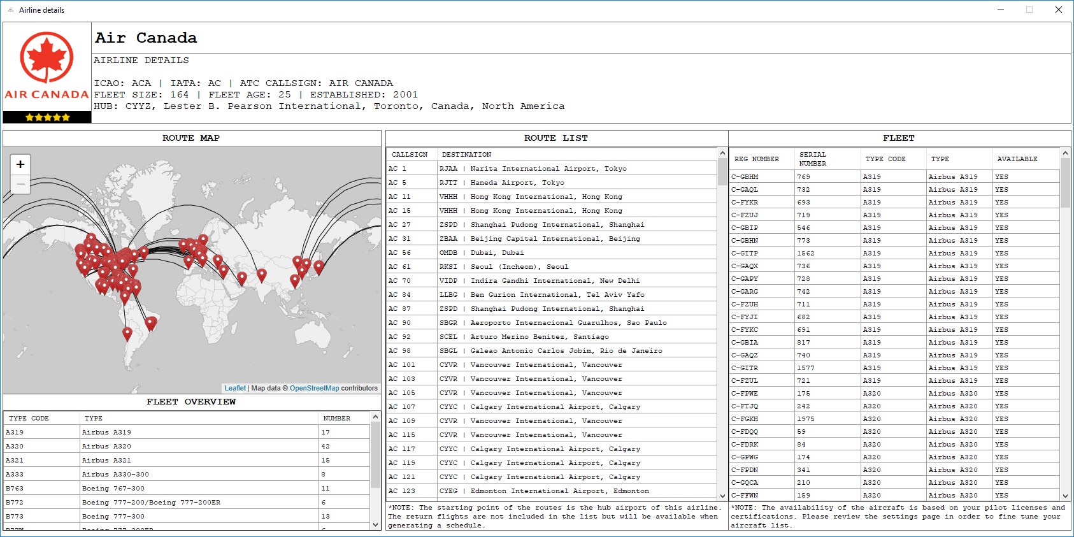This screenshot has width=1074, height=537.
Task: Click the five-star airline rating
Action: (x=47, y=117)
